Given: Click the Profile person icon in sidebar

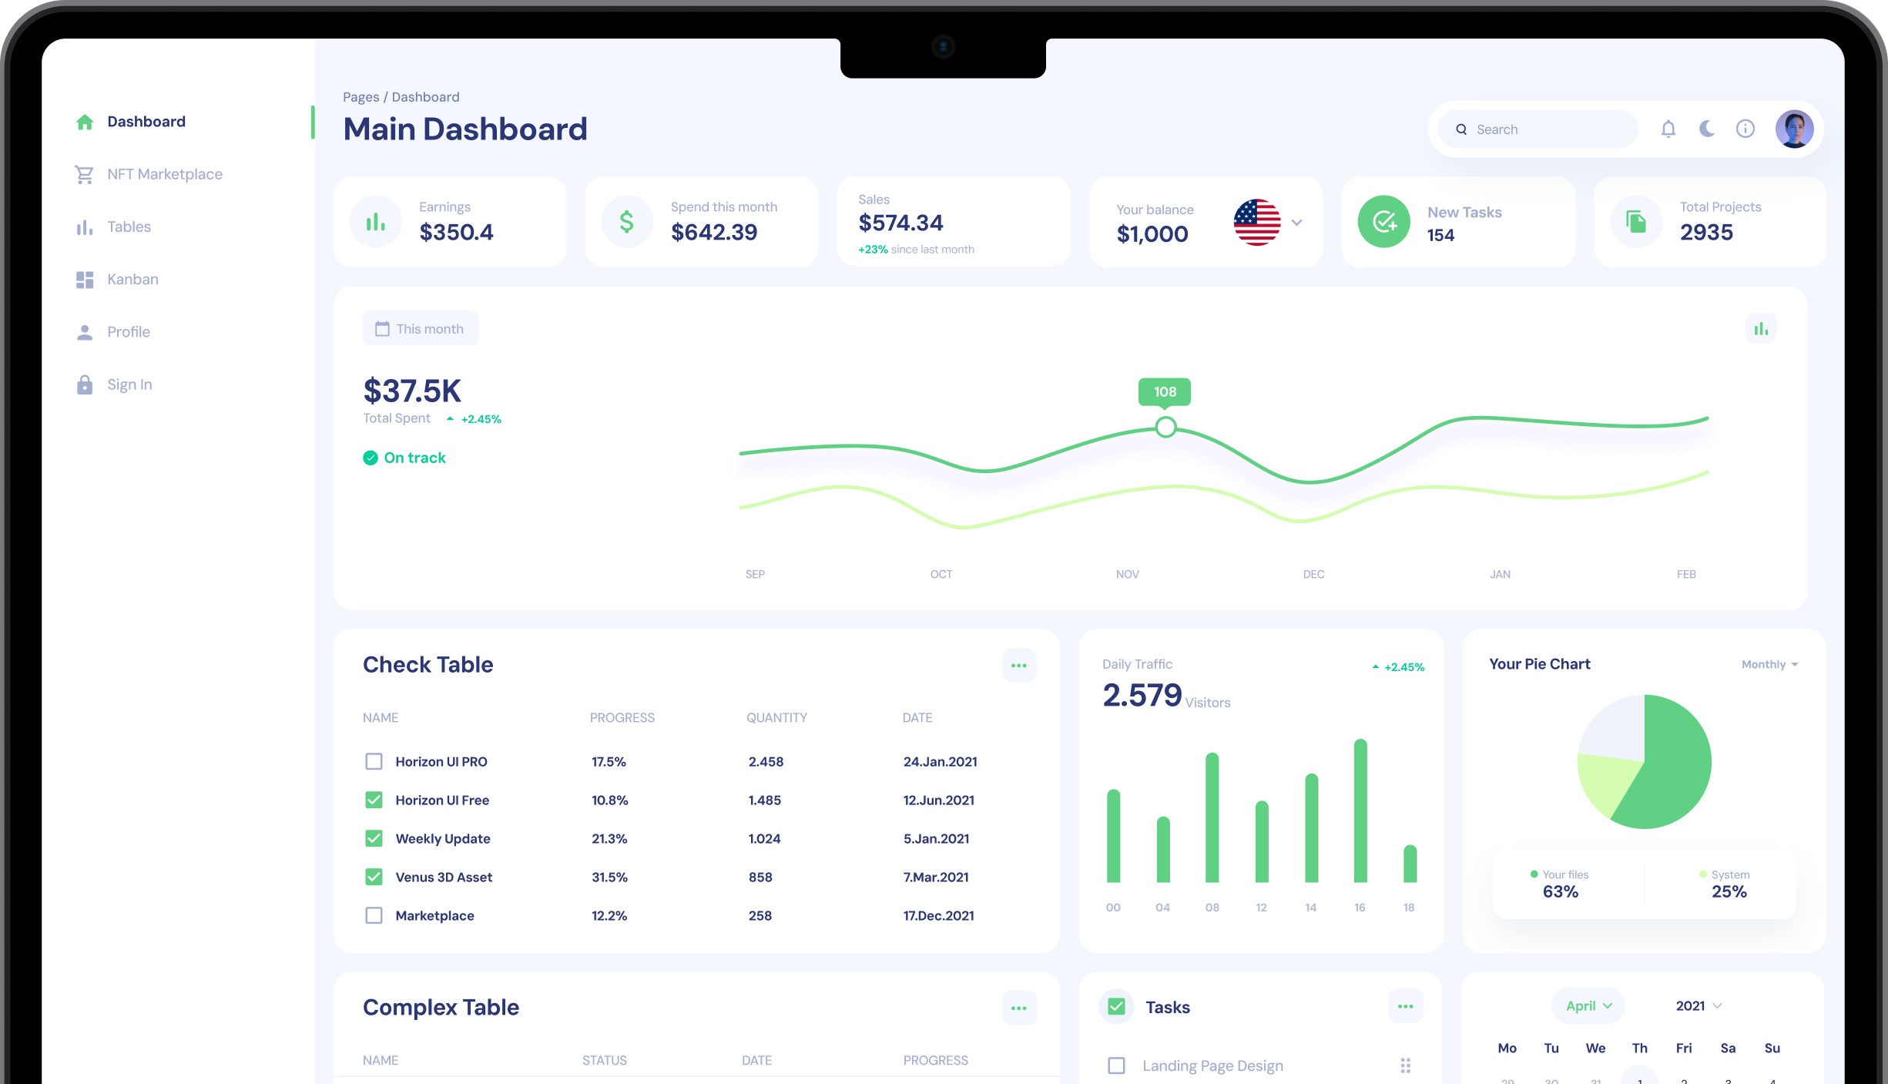Looking at the screenshot, I should click(85, 332).
